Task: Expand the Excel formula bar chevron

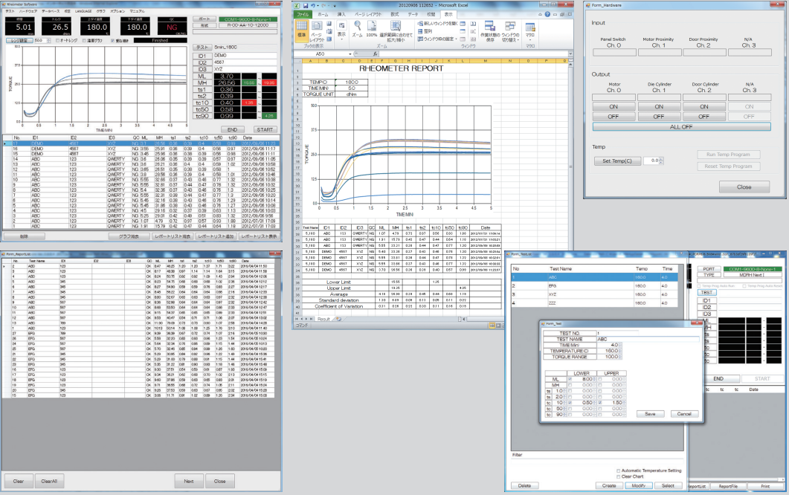Action: tap(570, 54)
